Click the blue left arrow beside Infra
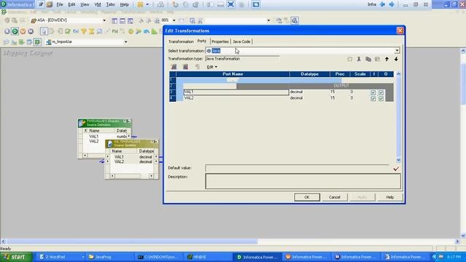The height and width of the screenshot is (262, 466). point(382,4)
